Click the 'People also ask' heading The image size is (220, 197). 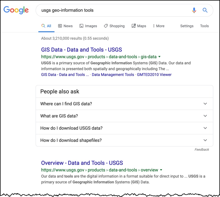point(60,91)
